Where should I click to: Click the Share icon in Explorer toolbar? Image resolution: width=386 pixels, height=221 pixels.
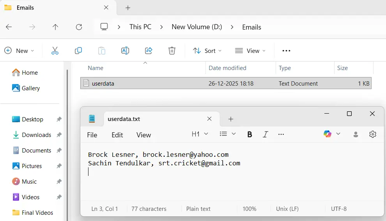pyautogui.click(x=149, y=51)
